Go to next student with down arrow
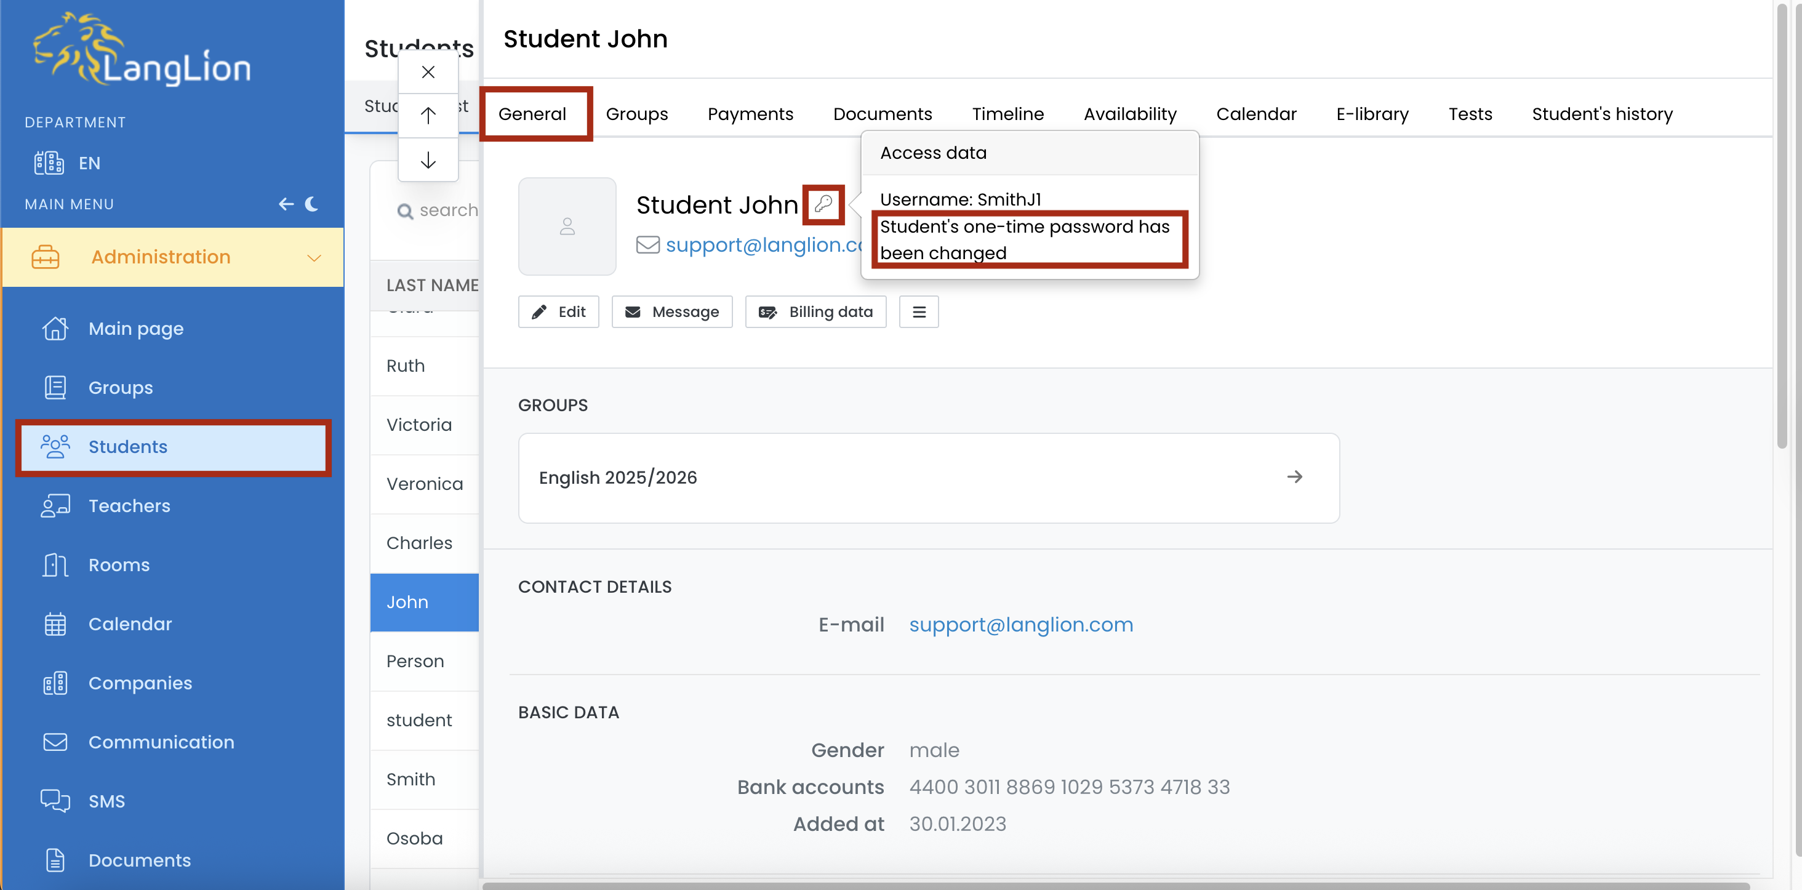Image resolution: width=1802 pixels, height=890 pixels. 428,160
